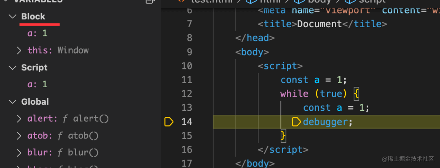Click 'Document' text inside the title tag

pyautogui.click(x=319, y=24)
